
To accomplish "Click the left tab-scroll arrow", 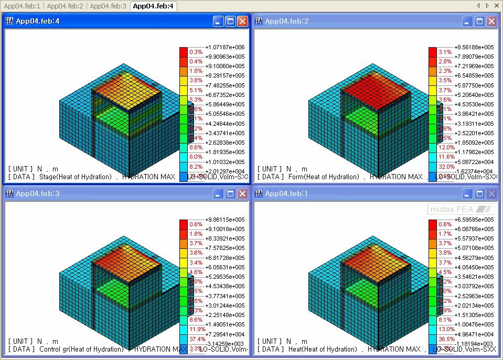I will tap(477, 5).
